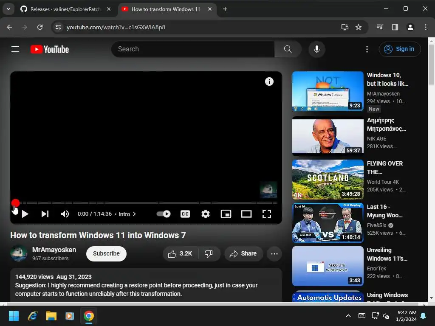Open MrAmayosken channel name link
435x326 pixels.
[x=54, y=250]
